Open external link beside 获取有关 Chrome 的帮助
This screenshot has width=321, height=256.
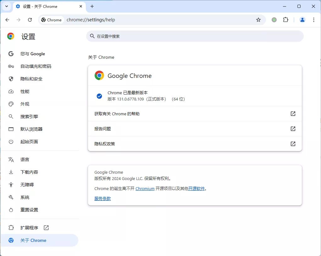pos(293,114)
